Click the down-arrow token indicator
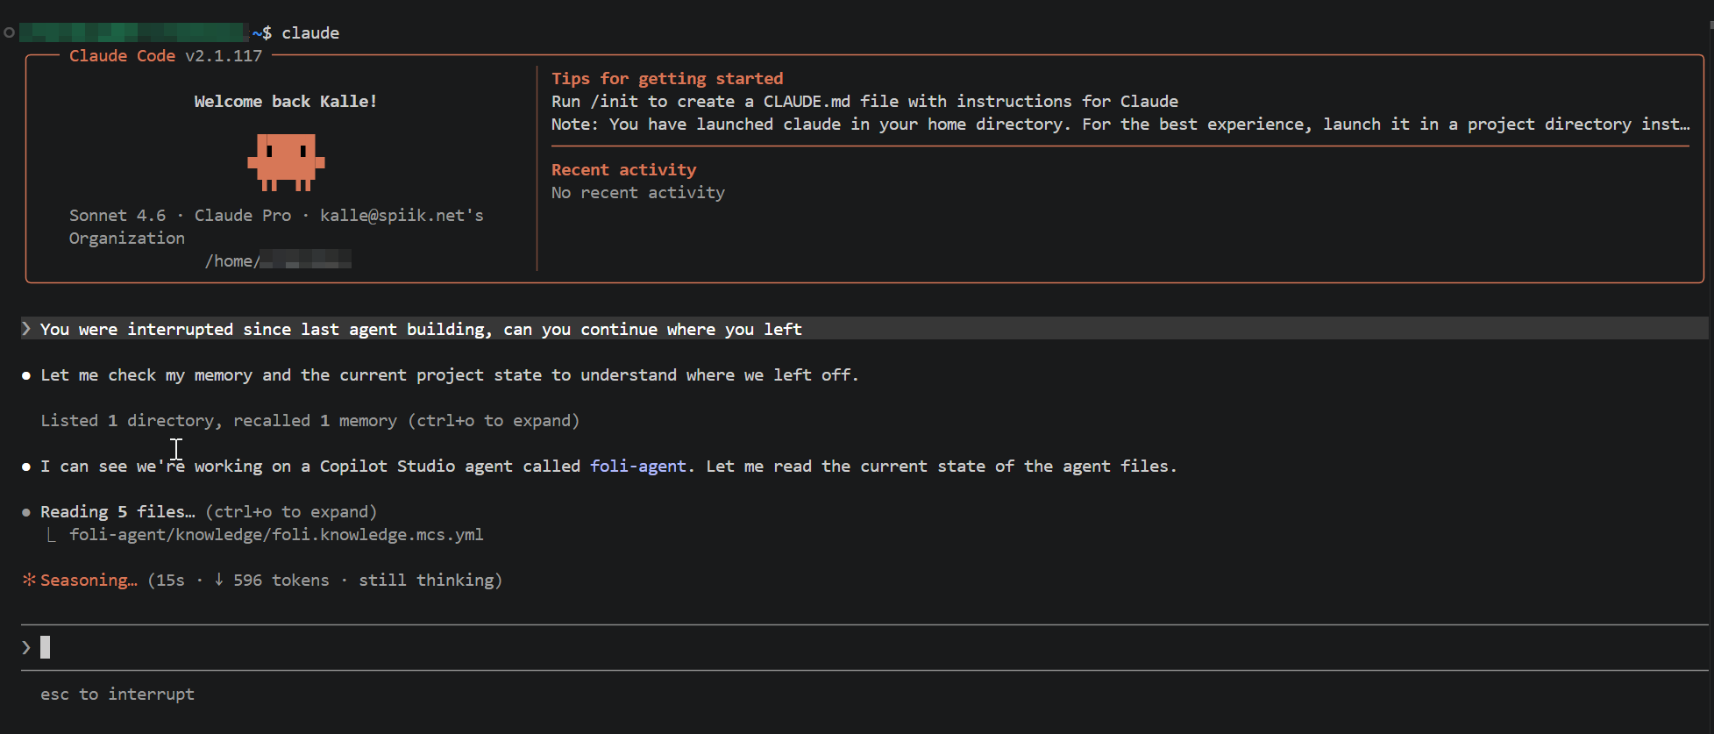 point(218,580)
